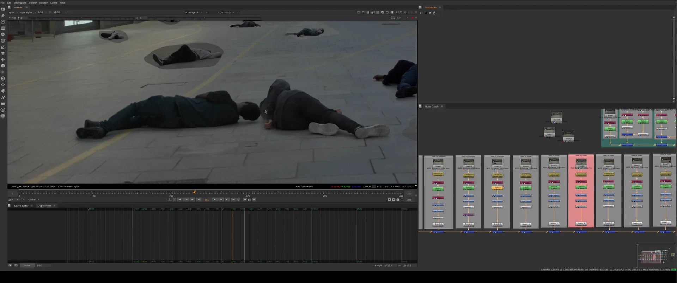677x283 pixels.
Task: Click the play backward button
Action: pyautogui.click(x=199, y=200)
